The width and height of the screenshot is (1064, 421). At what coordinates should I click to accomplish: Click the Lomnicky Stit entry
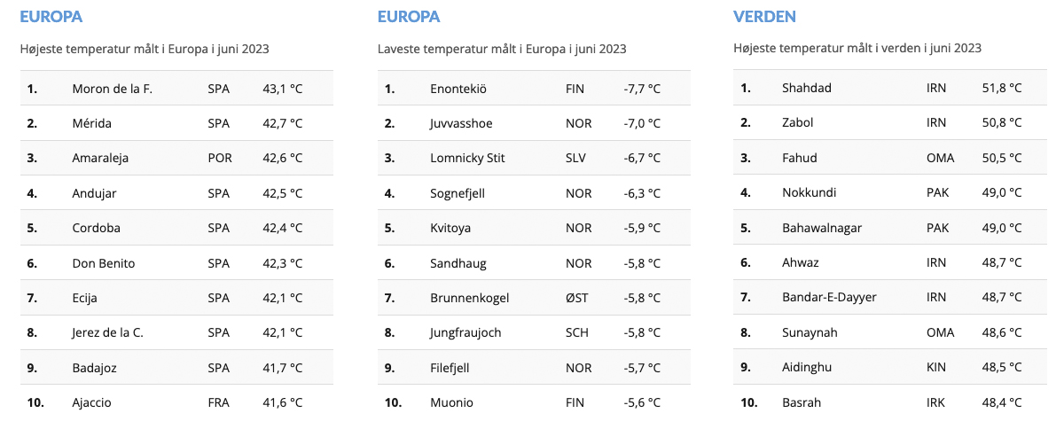pos(467,158)
